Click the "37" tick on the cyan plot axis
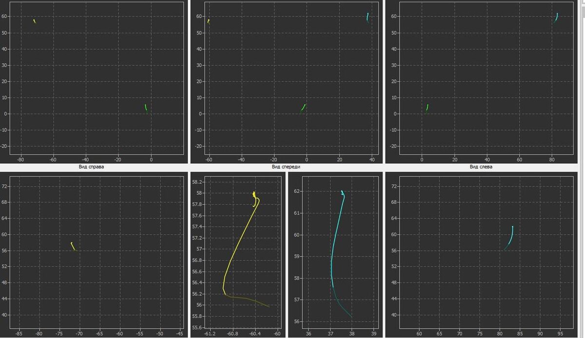Image resolution: width=585 pixels, height=338 pixels. coord(330,334)
